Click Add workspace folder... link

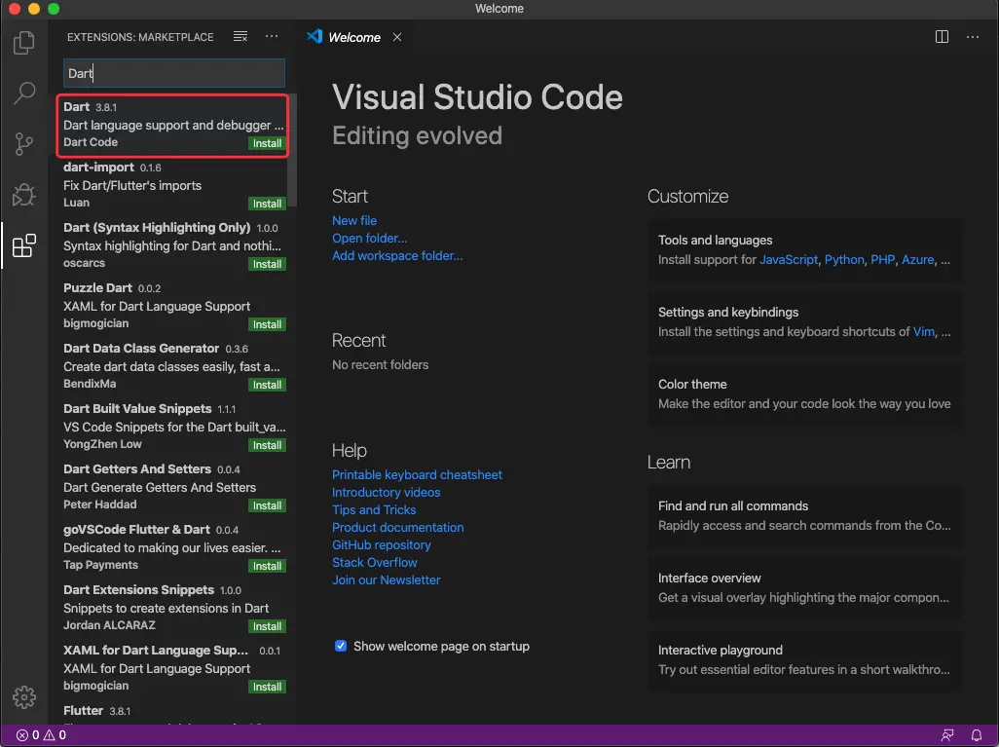pos(397,255)
